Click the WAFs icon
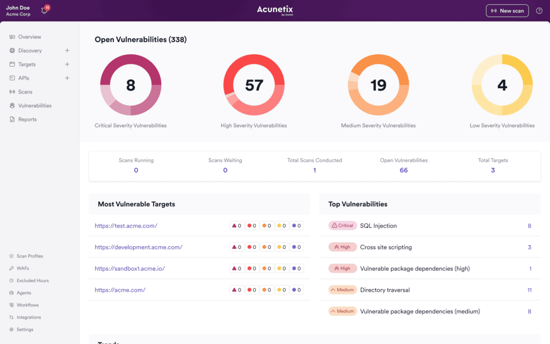Screen dimensions: 550x344 pyautogui.click(x=12, y=268)
